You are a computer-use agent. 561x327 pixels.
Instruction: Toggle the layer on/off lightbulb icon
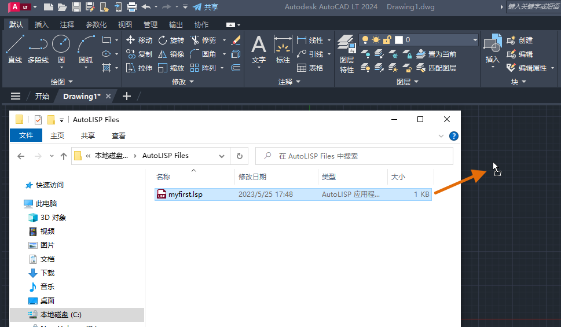365,40
